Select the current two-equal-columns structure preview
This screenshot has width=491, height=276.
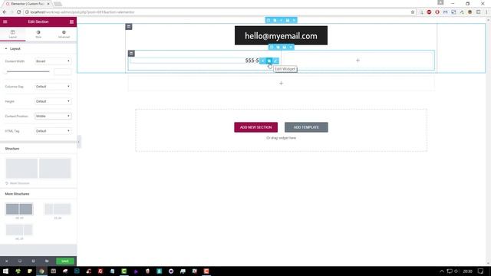(x=38, y=169)
